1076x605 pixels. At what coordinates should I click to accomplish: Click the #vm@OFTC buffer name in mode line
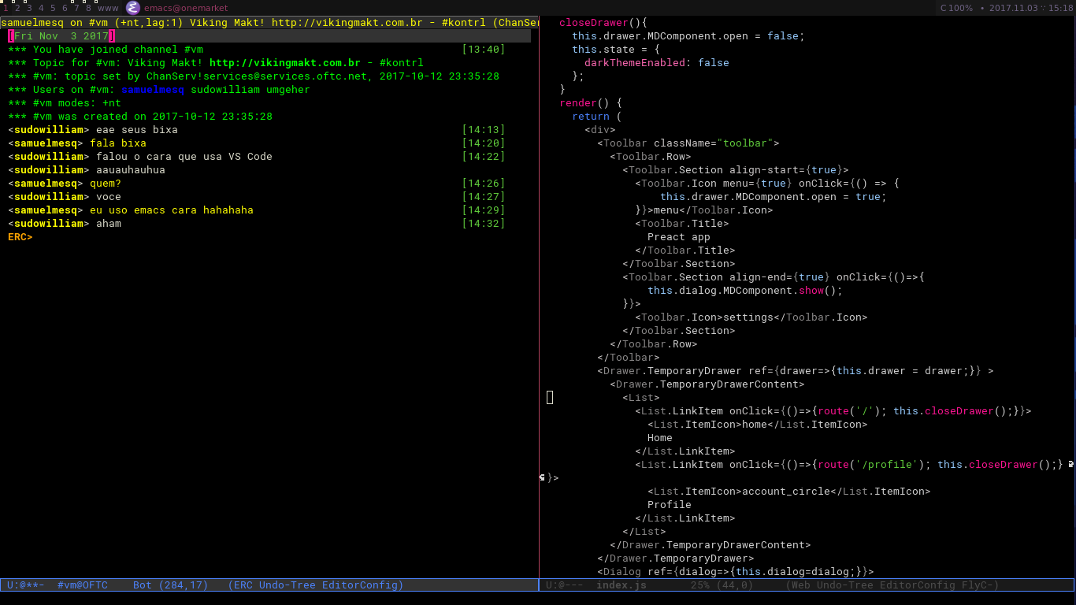[x=83, y=585]
